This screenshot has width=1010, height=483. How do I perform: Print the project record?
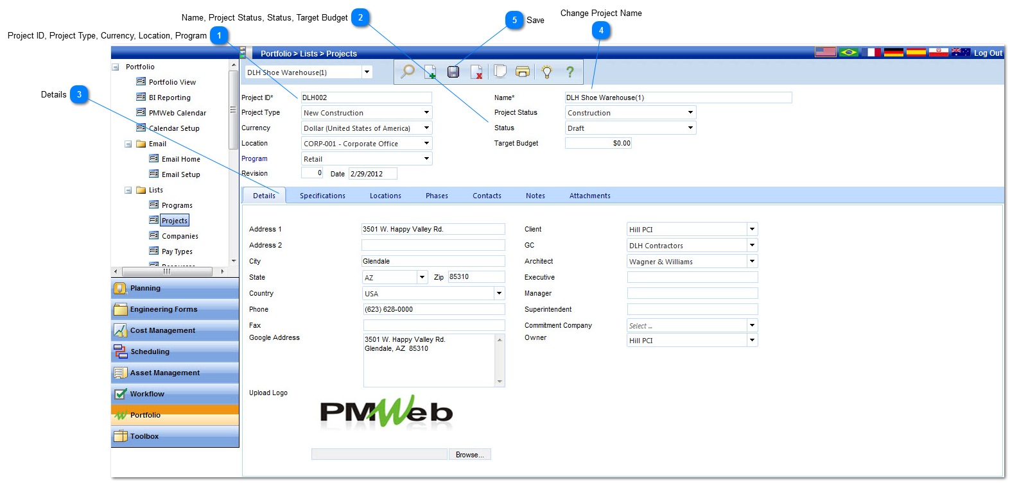click(x=523, y=72)
